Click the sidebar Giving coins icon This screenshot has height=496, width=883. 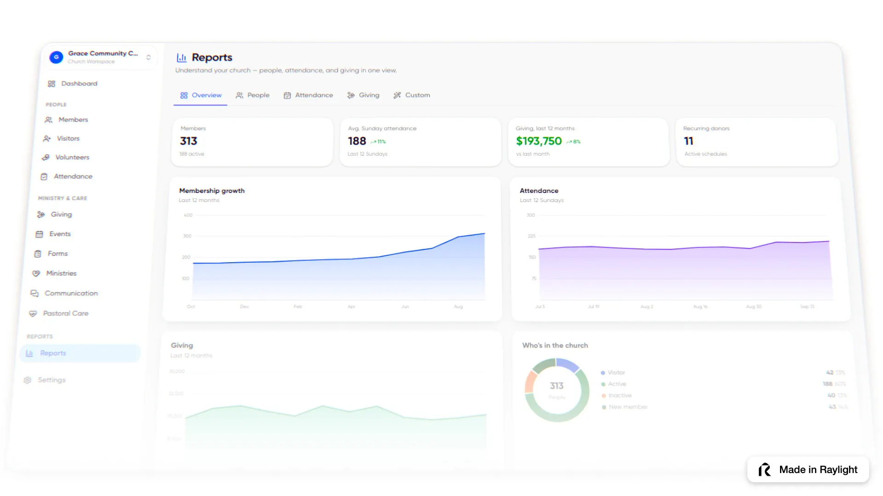(x=41, y=214)
